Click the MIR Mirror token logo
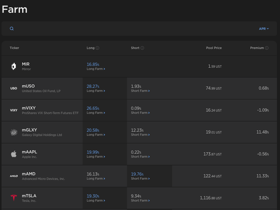Viewport: 280px width, 210px height. click(14, 66)
